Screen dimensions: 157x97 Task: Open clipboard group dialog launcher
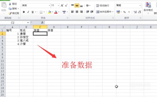tap(19, 18)
